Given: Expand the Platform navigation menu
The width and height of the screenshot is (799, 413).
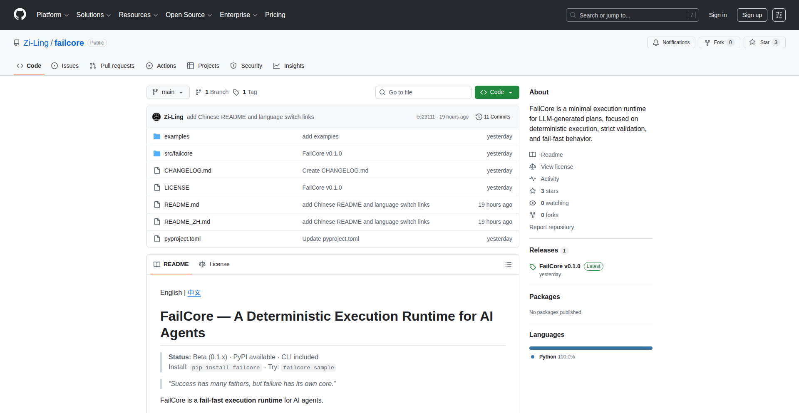Looking at the screenshot, I should point(52,15).
